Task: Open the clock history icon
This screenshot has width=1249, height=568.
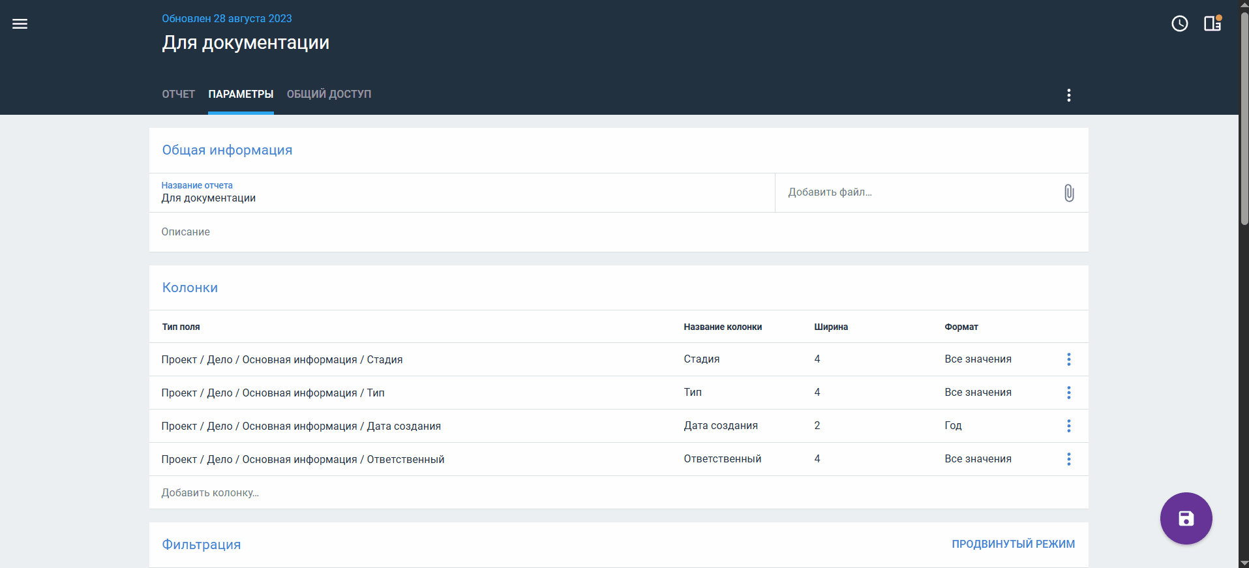Action: click(1179, 24)
